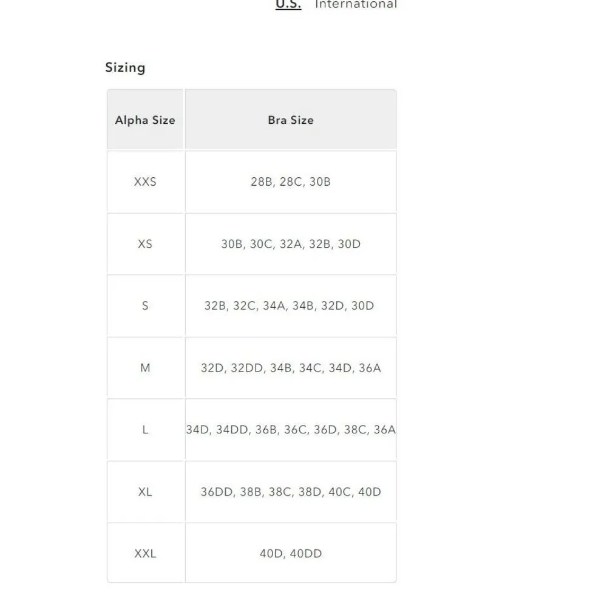Switch to the U.S. sizing tab
Screen dimensions: 607x607
click(288, 5)
